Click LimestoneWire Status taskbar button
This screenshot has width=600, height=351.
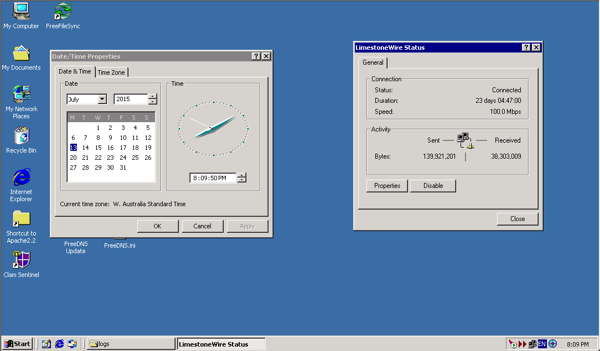(221, 344)
